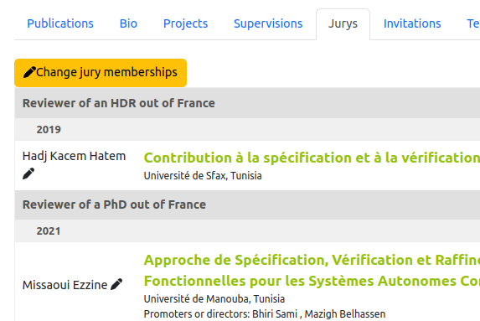Screen dimensions: 480x321
Task: Select the Reviewer of a PhD out of France header
Action: coord(247,205)
